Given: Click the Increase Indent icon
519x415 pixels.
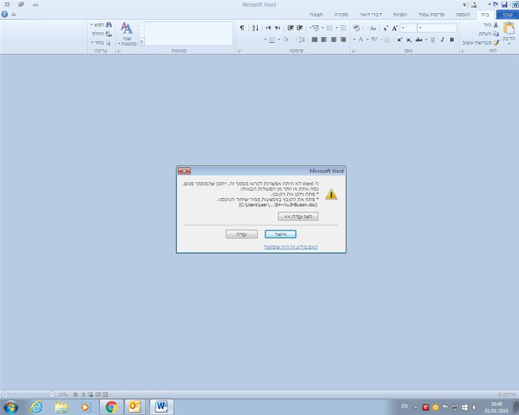Looking at the screenshot, I should click(x=290, y=28).
